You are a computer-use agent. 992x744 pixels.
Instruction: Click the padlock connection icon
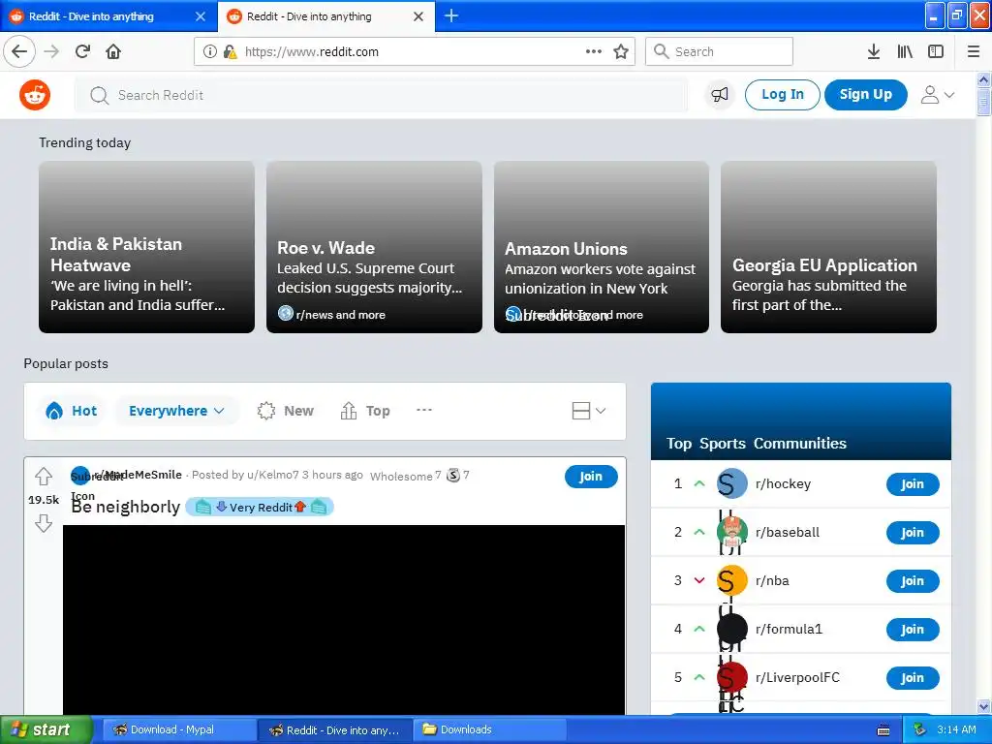coord(230,51)
